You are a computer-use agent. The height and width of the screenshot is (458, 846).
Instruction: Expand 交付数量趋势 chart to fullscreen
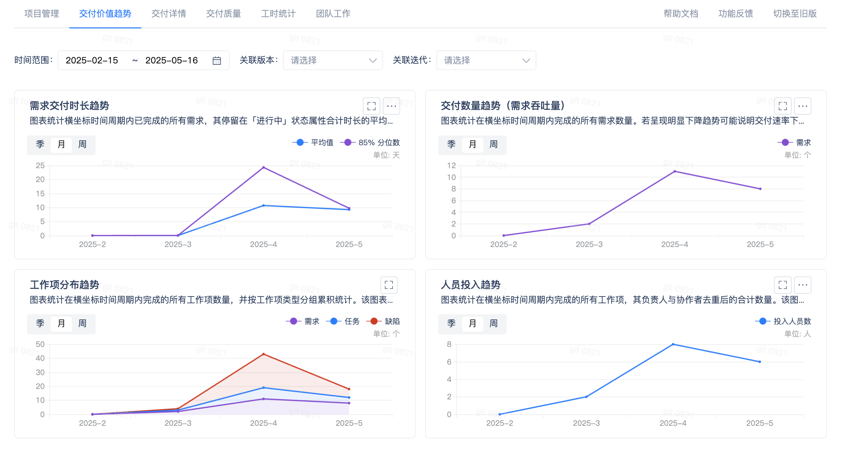click(783, 106)
